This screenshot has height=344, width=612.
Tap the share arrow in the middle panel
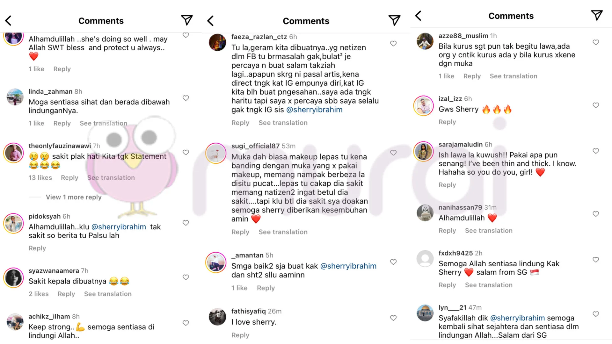tap(394, 21)
